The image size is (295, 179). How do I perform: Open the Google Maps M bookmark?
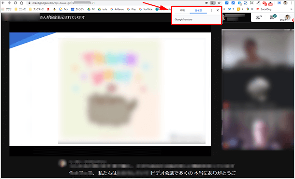[250, 9]
